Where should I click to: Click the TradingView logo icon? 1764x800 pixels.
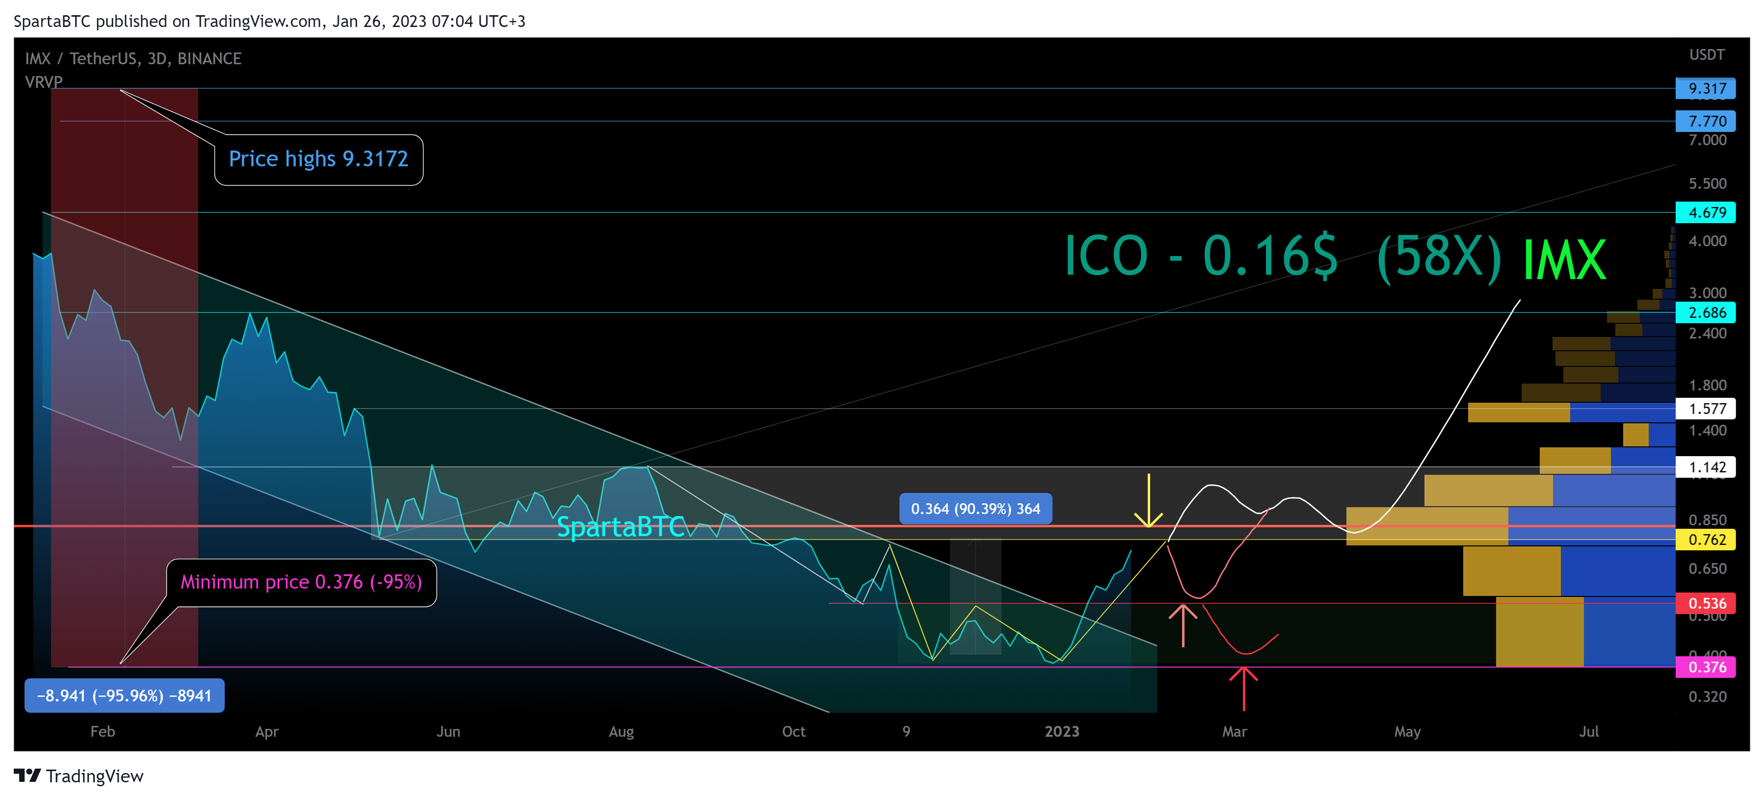(27, 775)
